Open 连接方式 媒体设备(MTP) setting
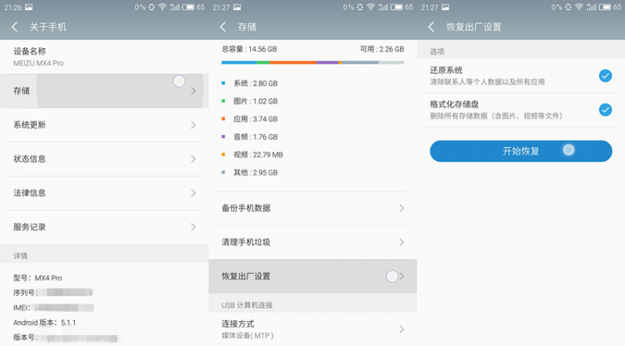Screen dimensions: 625x346 tap(312, 329)
